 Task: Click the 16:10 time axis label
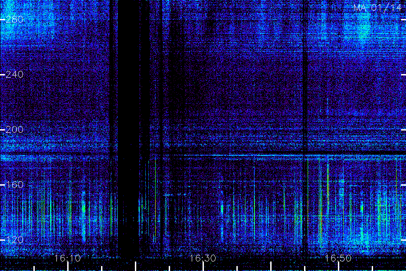pos(68,258)
